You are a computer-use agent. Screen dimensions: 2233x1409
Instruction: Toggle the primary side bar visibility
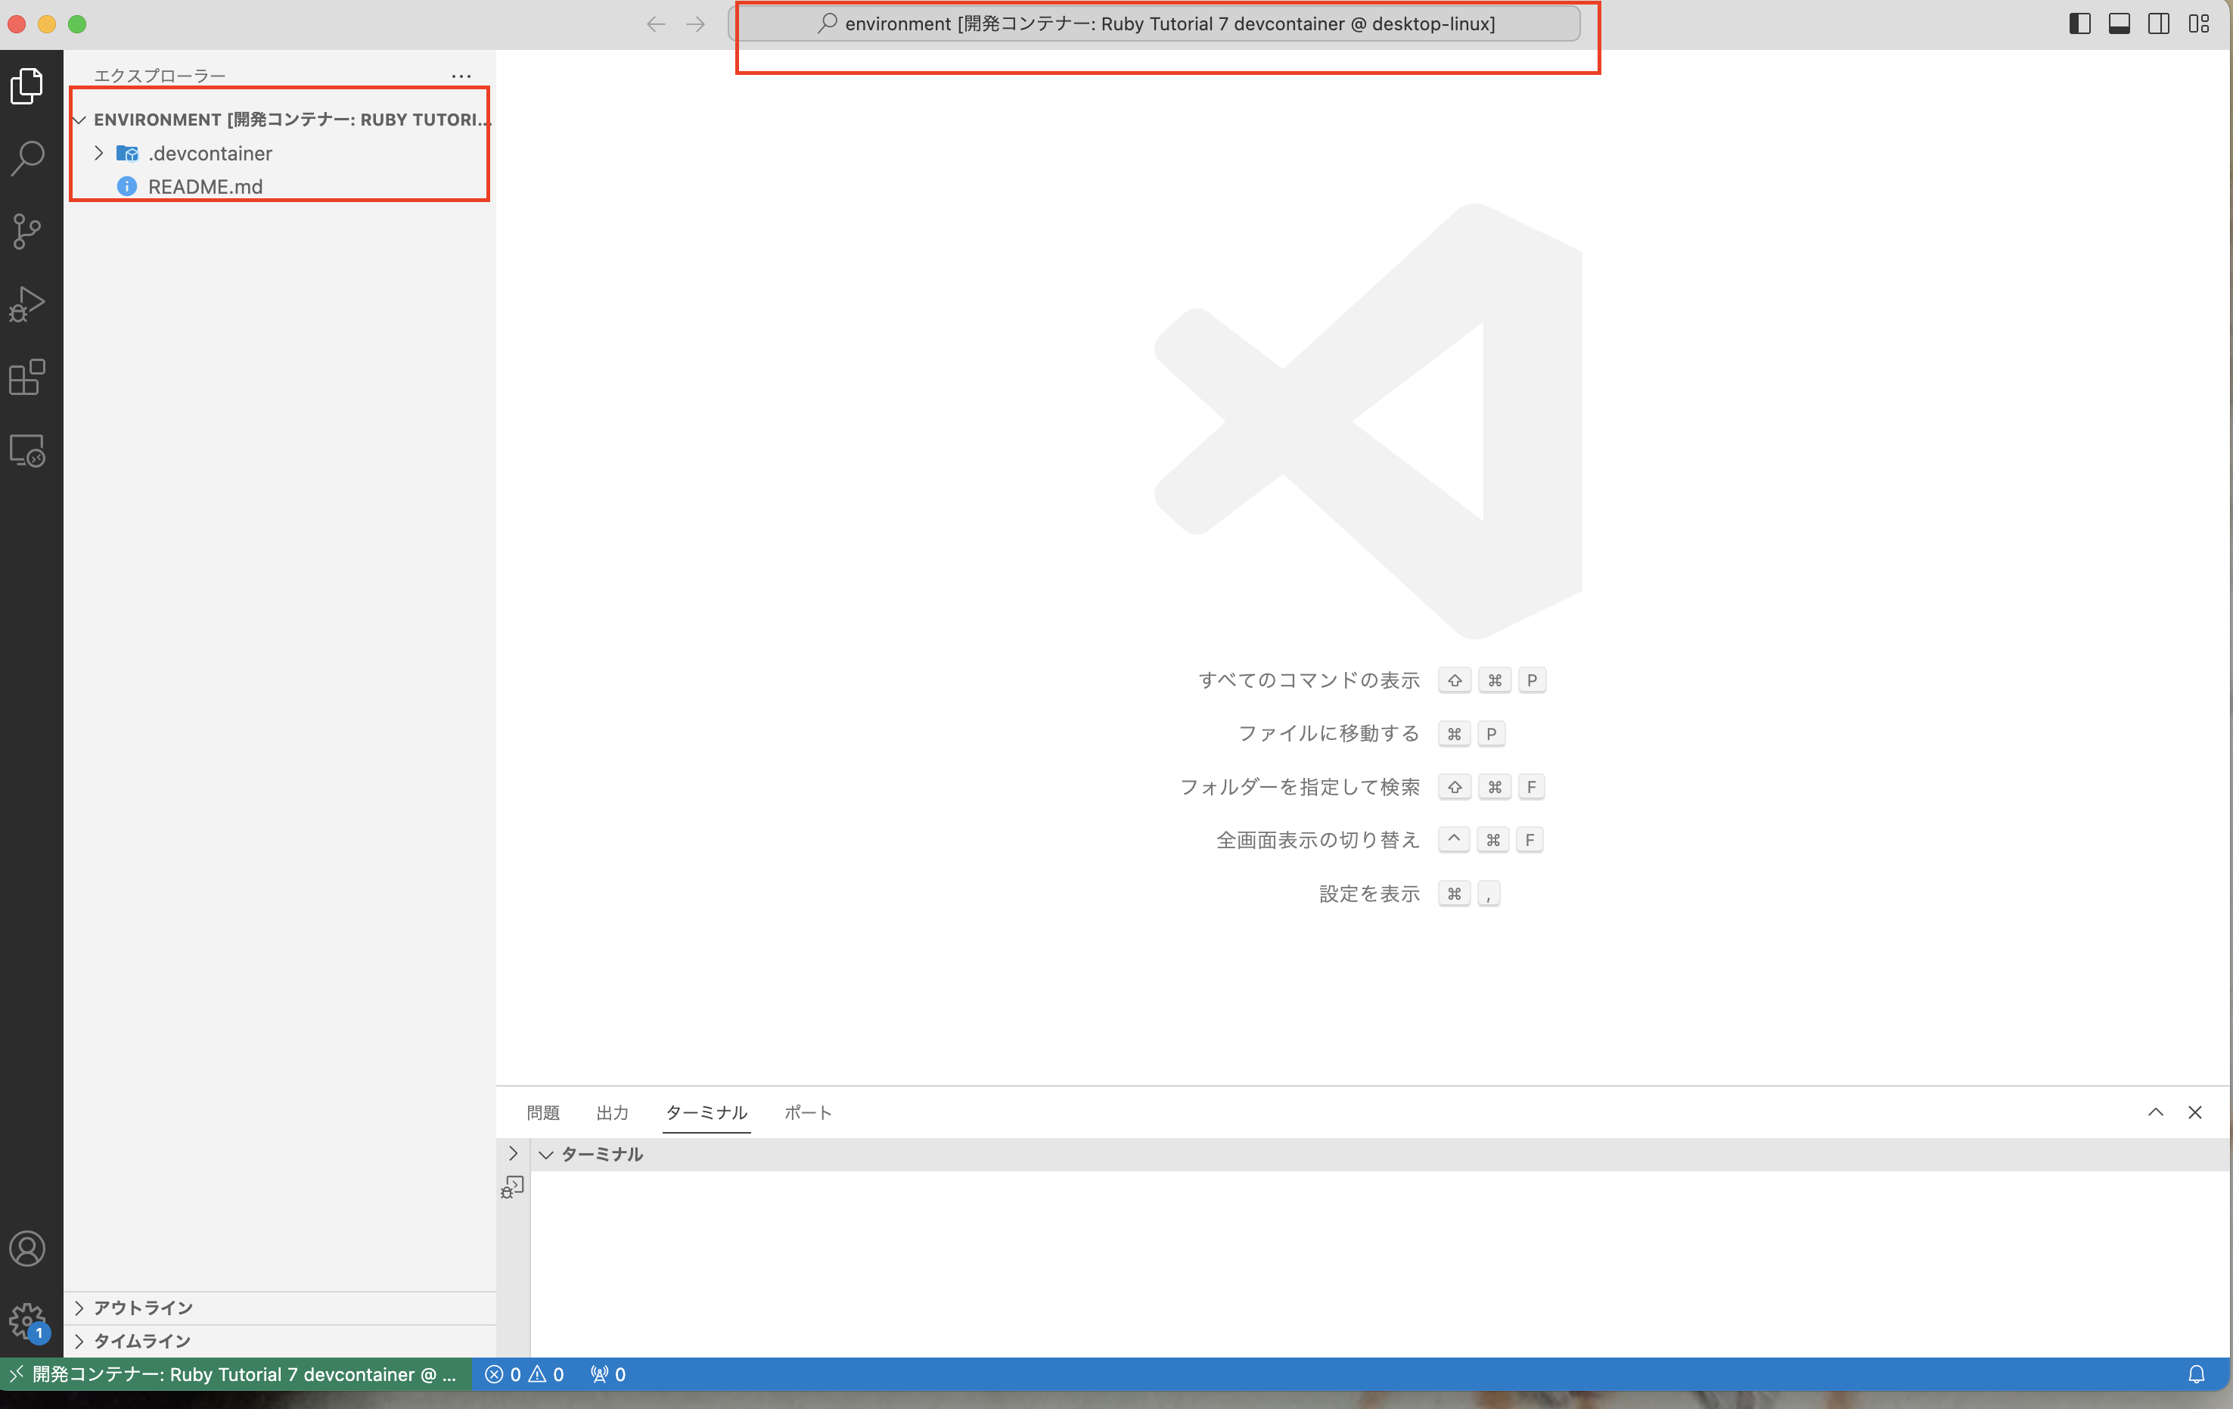2080,24
